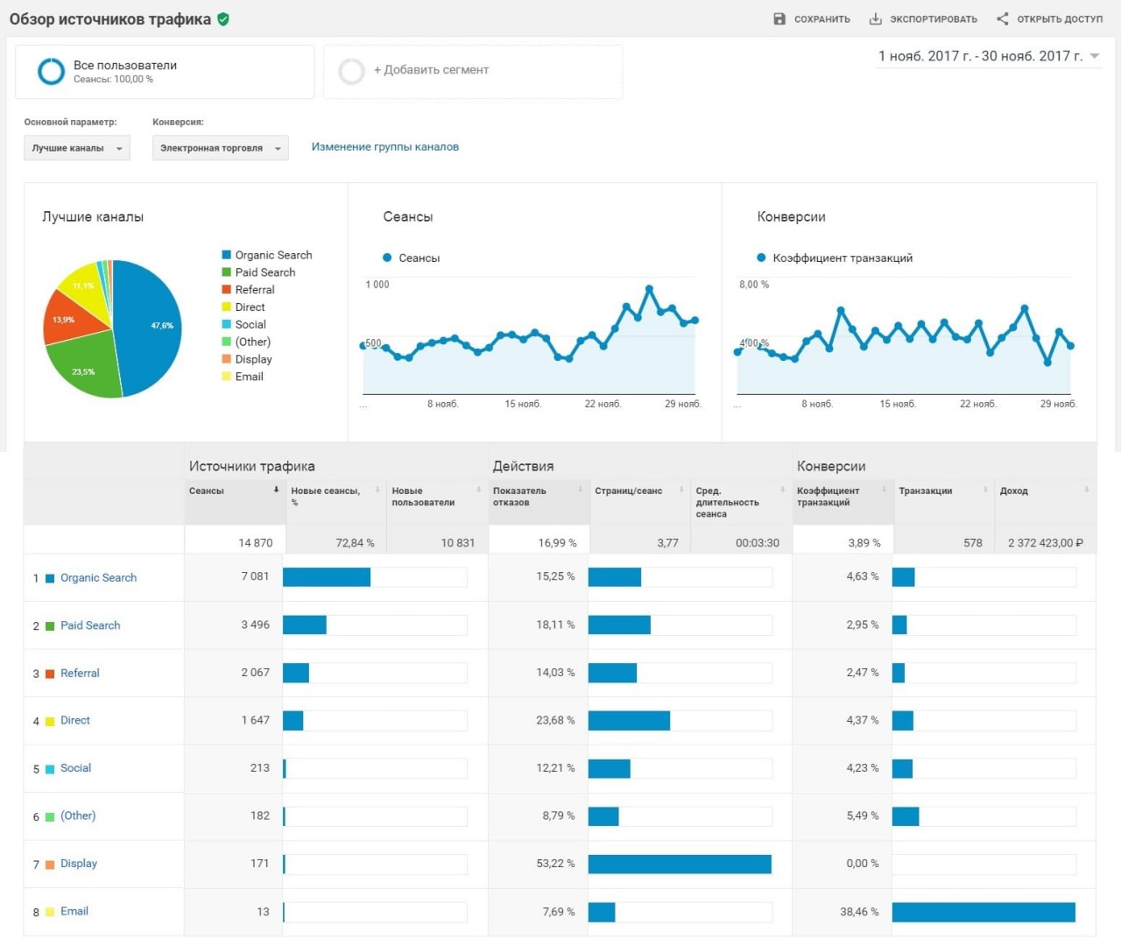This screenshot has width=1121, height=946.
Task: Click the green Paid Search pie slice
Action: click(83, 366)
